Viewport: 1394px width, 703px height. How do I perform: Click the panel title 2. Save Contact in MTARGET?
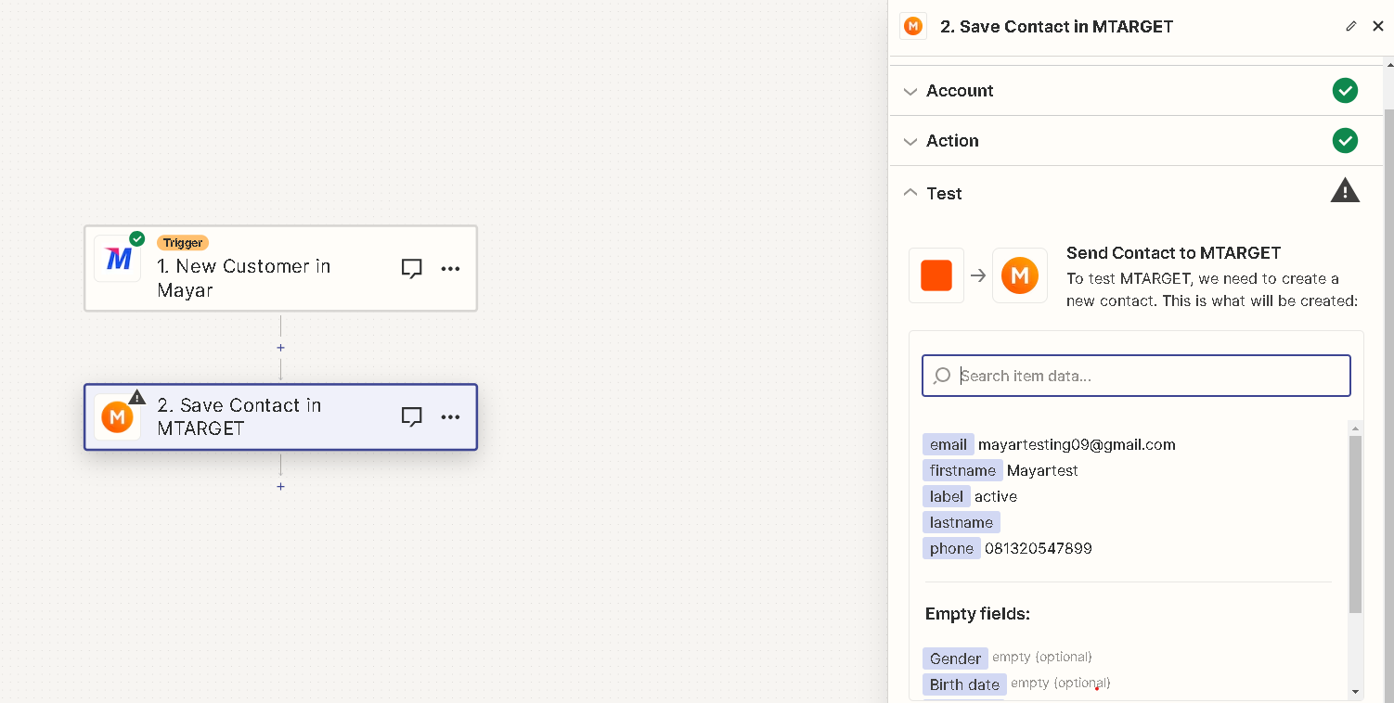(x=1056, y=27)
